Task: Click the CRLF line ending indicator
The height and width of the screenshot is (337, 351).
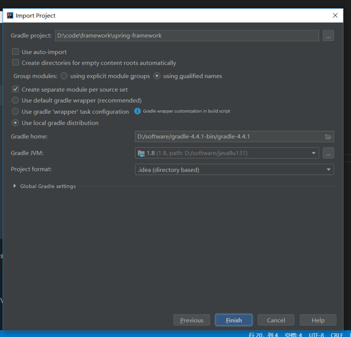Action: click(337, 334)
